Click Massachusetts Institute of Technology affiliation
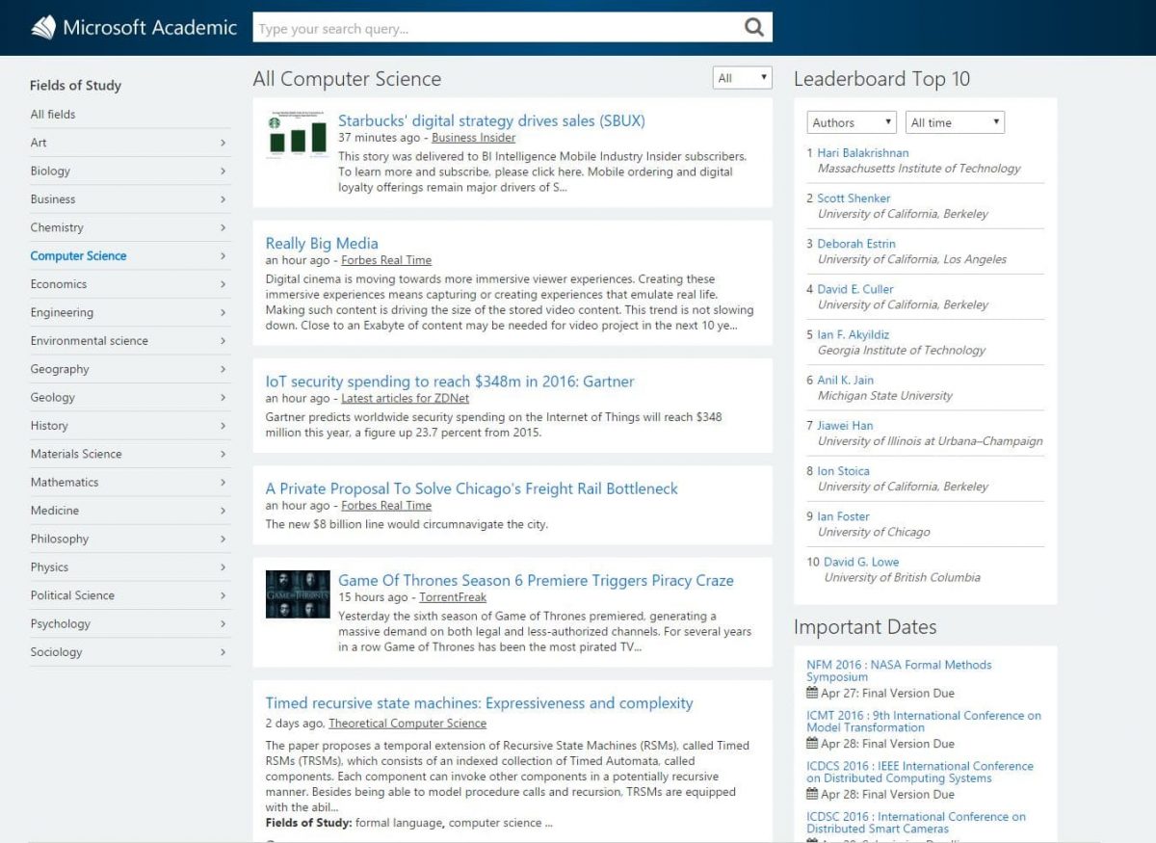Viewport: 1156px width, 843px height. pos(919,168)
